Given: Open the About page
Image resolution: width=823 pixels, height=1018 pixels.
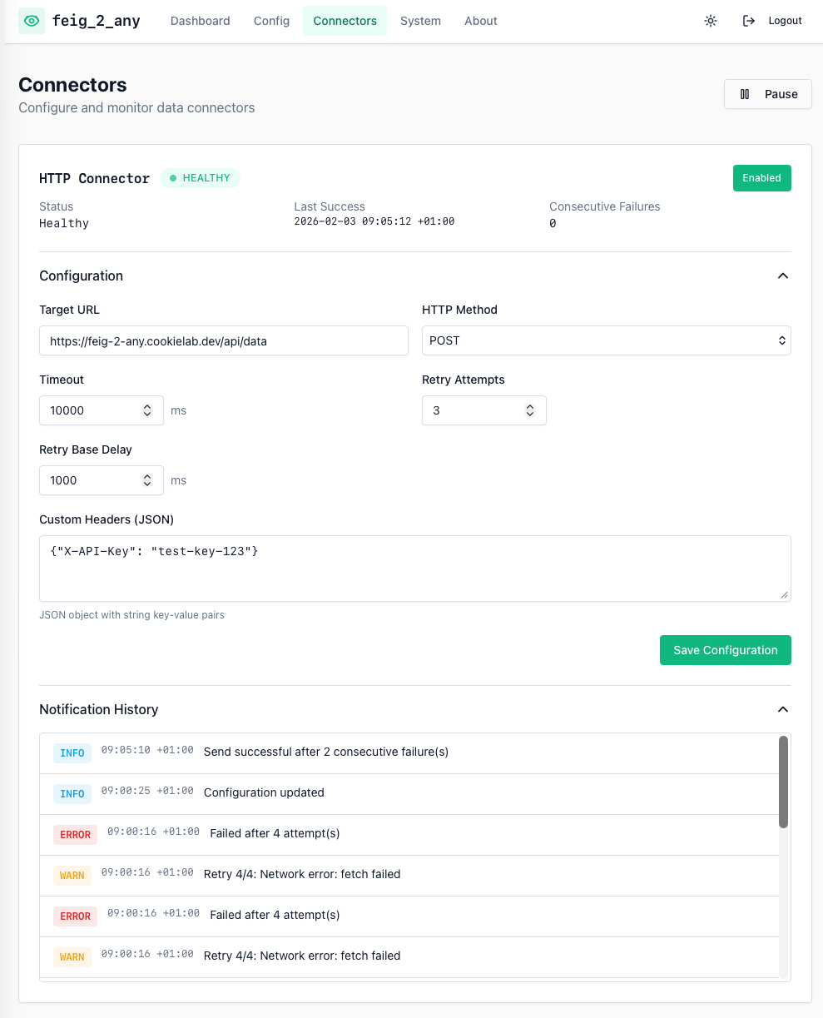Looking at the screenshot, I should [480, 21].
